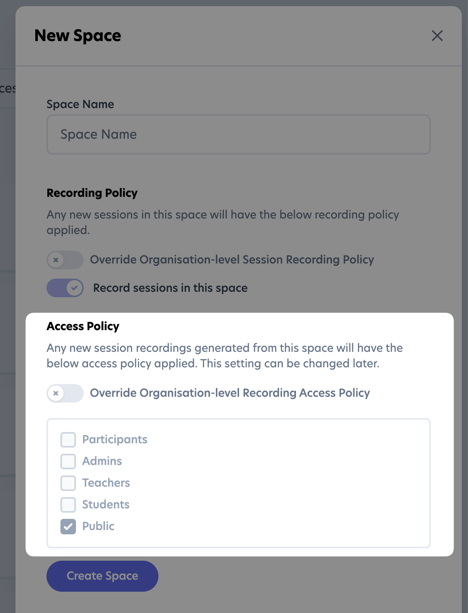This screenshot has height=613, width=468.
Task: Check the Participants checkbox
Action: click(68, 440)
